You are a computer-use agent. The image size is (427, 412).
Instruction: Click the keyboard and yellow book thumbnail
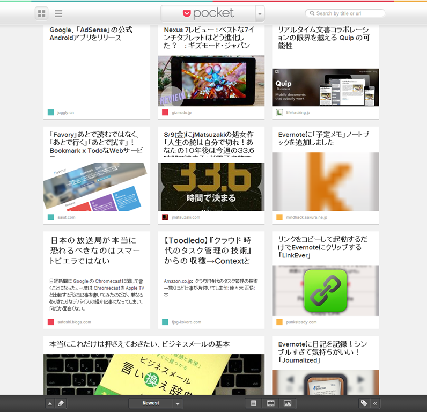click(x=154, y=374)
